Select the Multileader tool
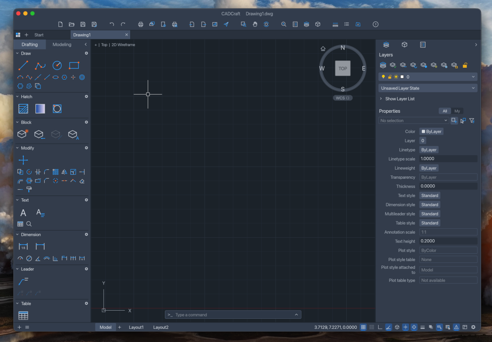The image size is (492, 342). (x=23, y=281)
